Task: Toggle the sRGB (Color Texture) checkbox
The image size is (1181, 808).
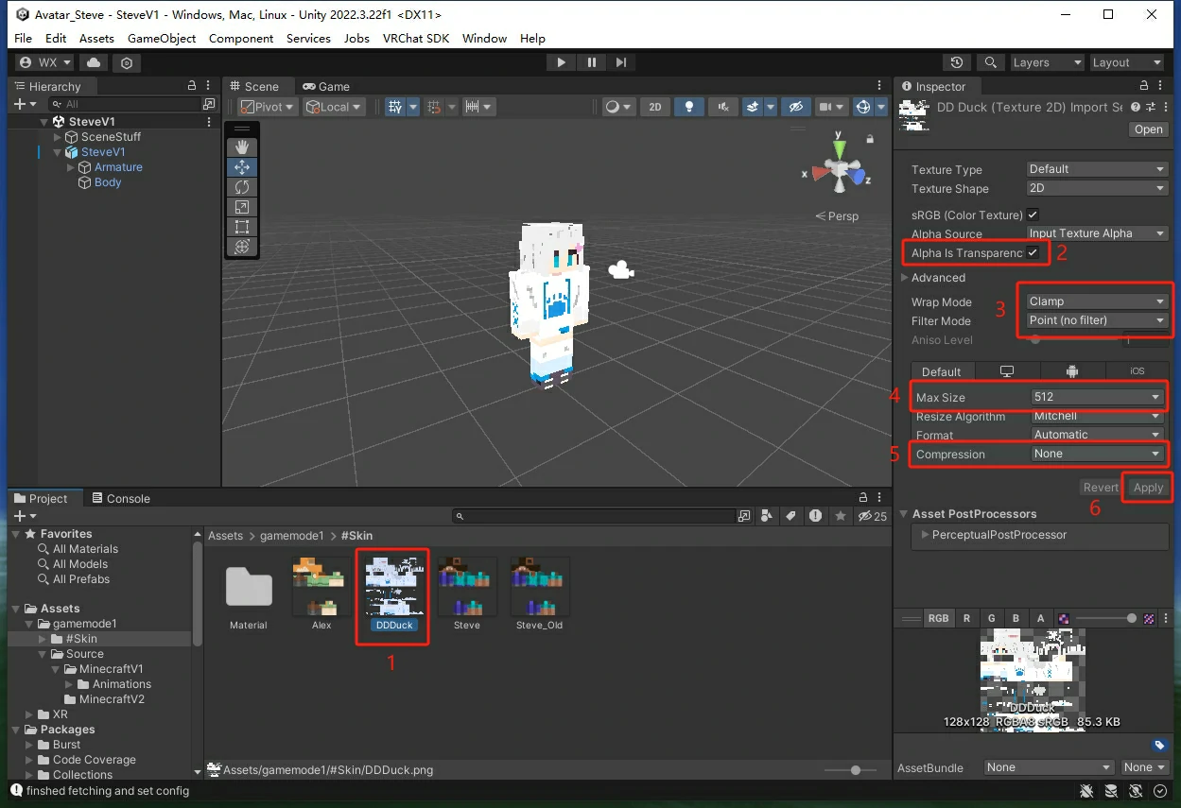Action: (x=1033, y=215)
